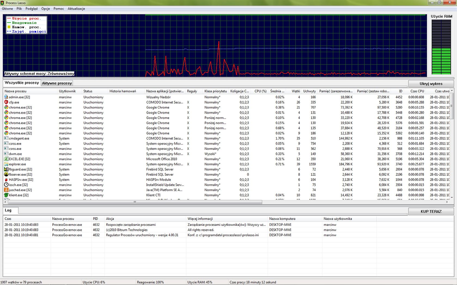Click the explorer.exe folder icon
This screenshot has width=457, height=285.
[6, 164]
